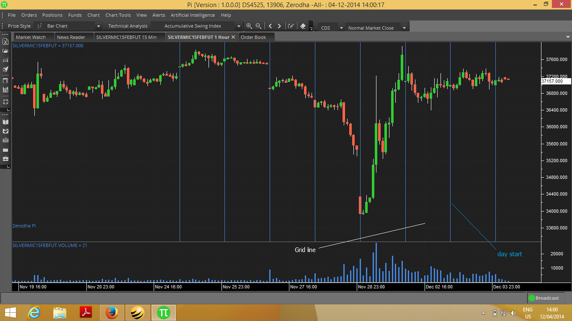Open File Explorer from the taskbar
572x321 pixels.
(60, 312)
